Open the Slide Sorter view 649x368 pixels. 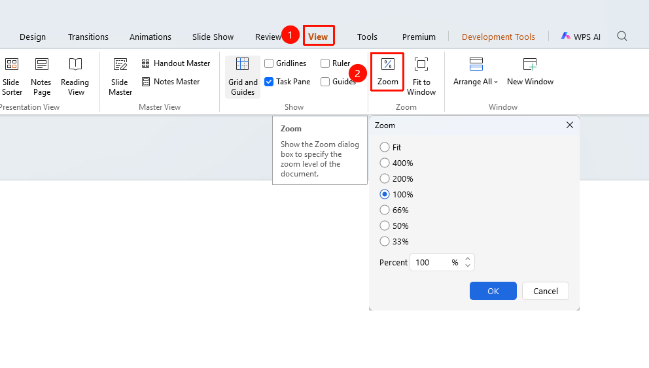(11, 76)
